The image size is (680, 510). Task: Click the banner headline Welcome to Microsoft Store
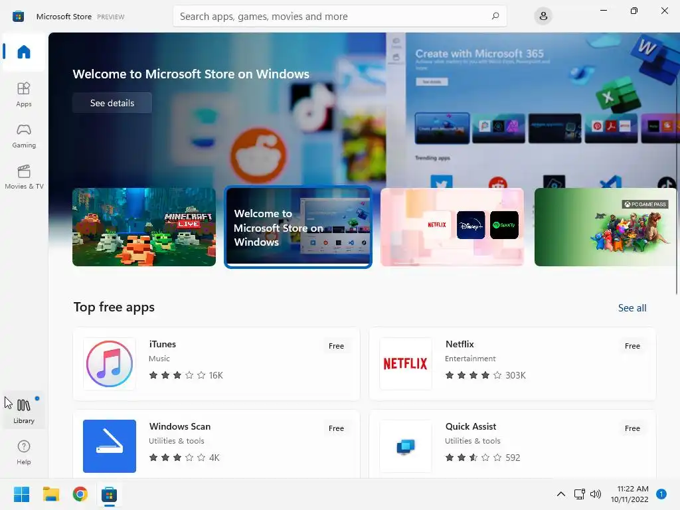(x=191, y=74)
